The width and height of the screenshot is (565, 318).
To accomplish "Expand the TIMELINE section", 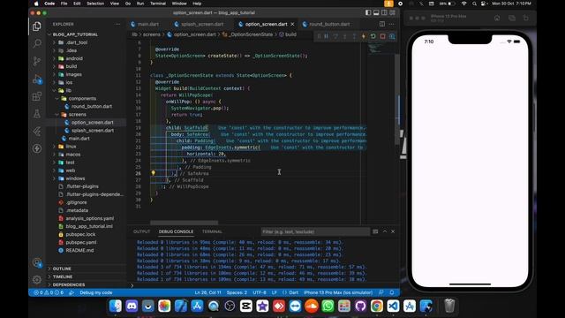I will tap(63, 276).
